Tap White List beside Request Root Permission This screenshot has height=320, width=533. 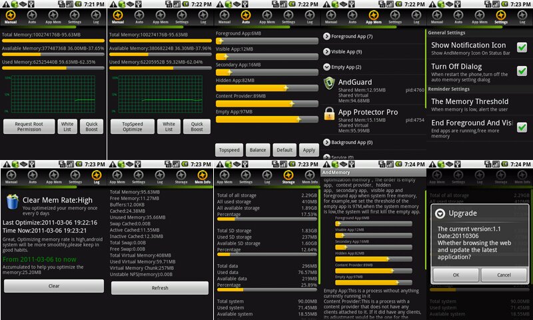point(67,127)
